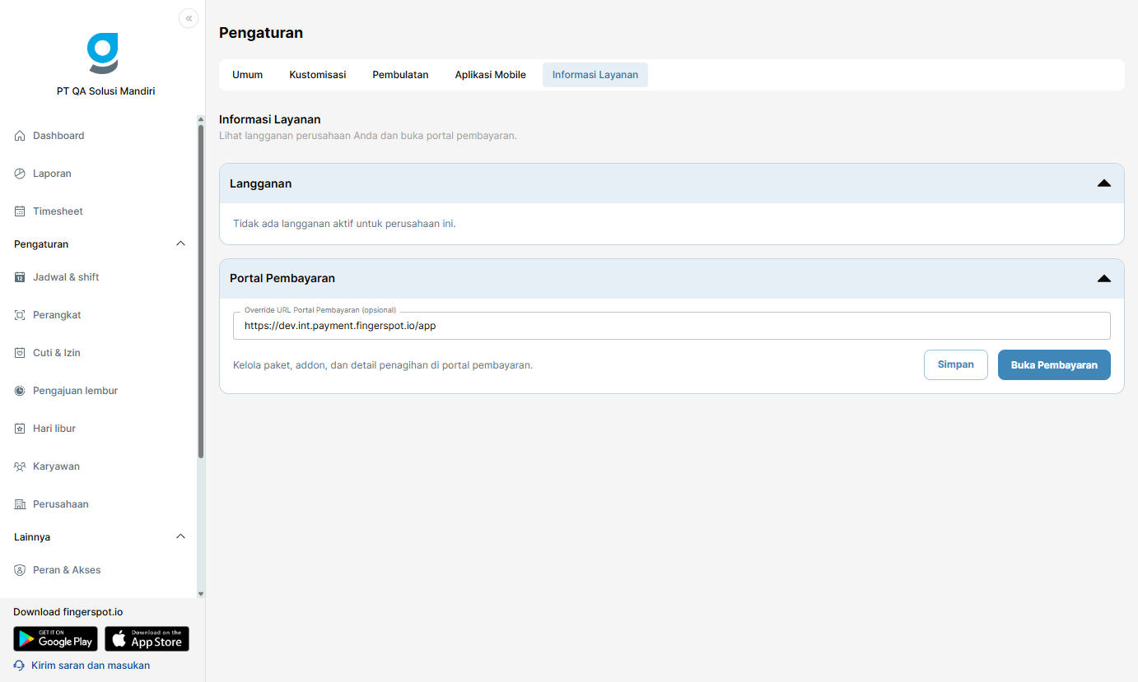Click the Jadwal & shift calendar icon
Viewport: 1138px width, 682px height.
point(20,277)
